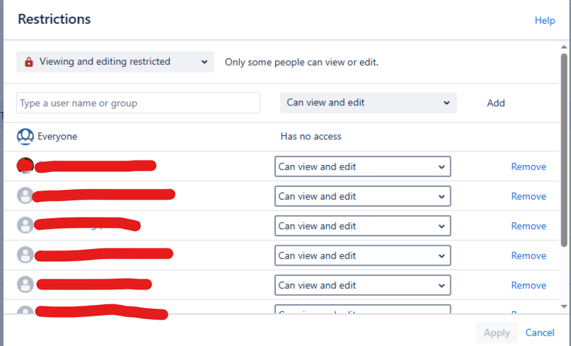This screenshot has width=571, height=346.
Task: Click the first user's photo avatar
Action: click(x=25, y=166)
